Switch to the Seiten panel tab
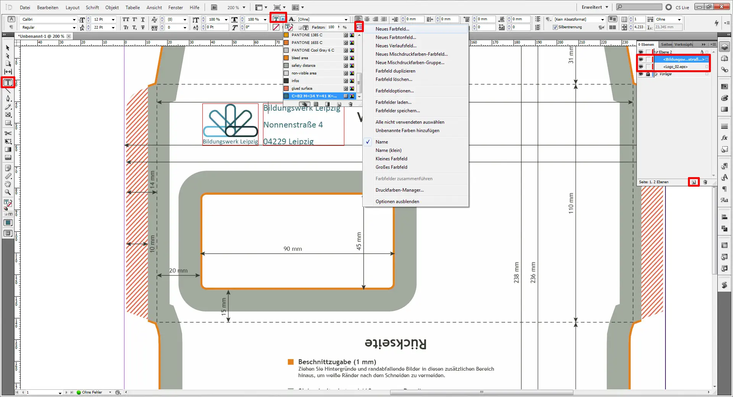Screen dimensions: 733x397 (x=666, y=44)
